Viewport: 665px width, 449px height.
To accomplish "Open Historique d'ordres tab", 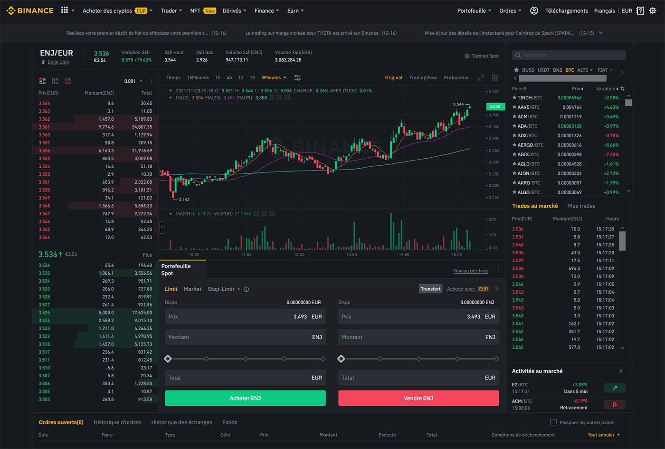I will (x=117, y=422).
